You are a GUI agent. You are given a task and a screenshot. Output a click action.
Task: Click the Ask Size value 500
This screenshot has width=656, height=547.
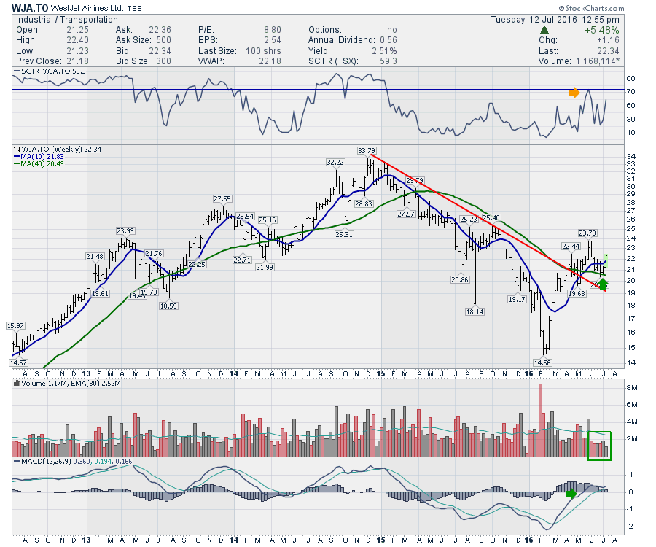[x=163, y=40]
